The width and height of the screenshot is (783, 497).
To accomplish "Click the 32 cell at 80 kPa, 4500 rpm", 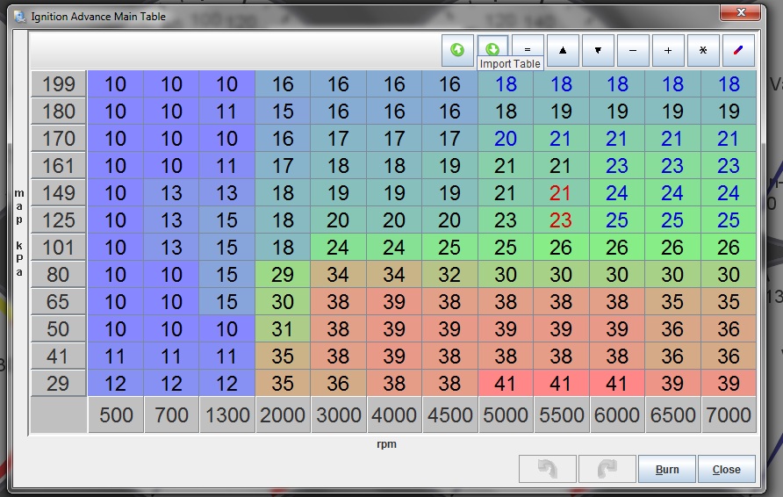I will (x=450, y=274).
